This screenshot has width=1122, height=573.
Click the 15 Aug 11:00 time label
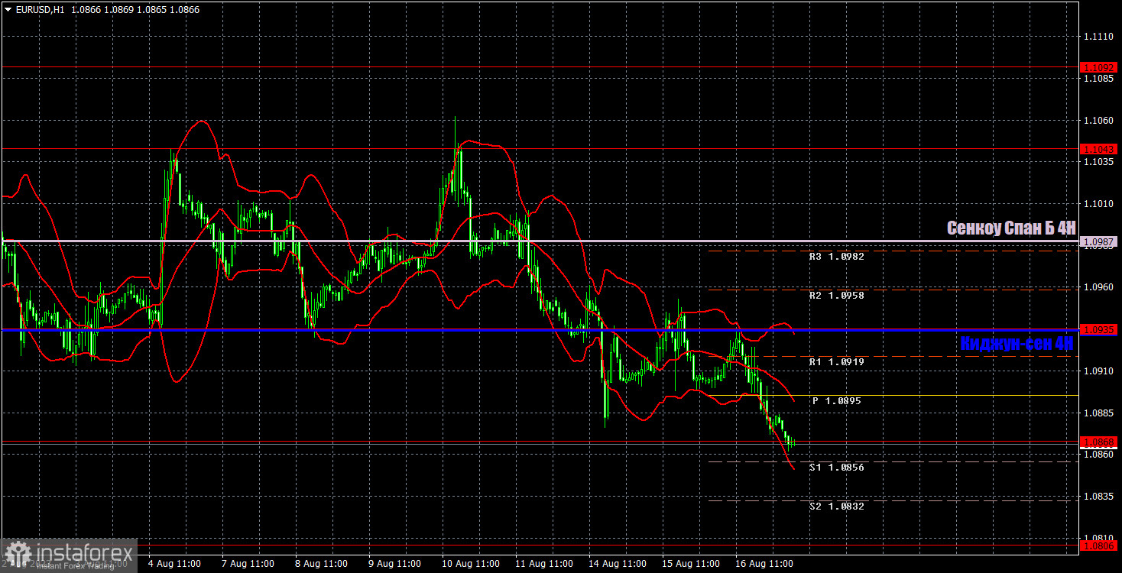[691, 564]
